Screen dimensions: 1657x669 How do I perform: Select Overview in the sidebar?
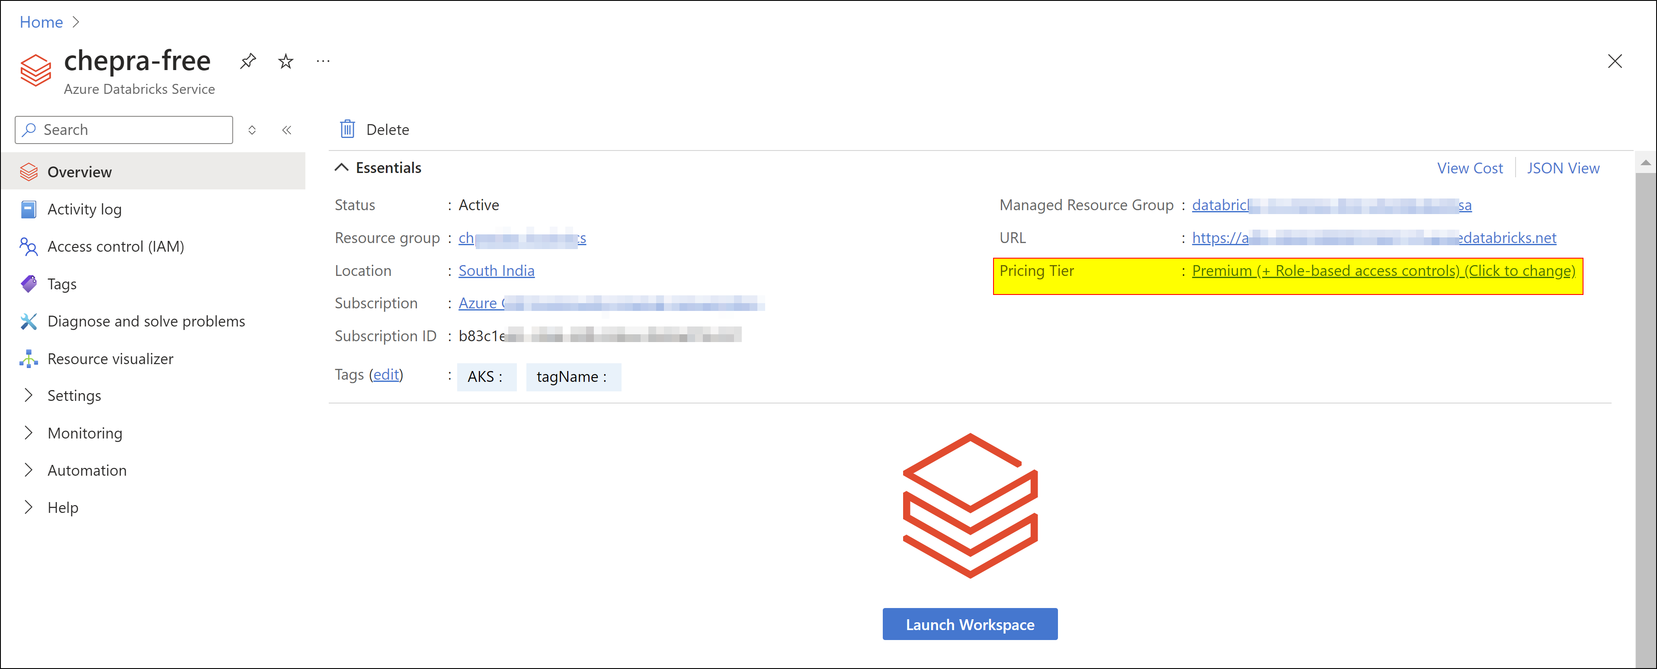point(154,172)
